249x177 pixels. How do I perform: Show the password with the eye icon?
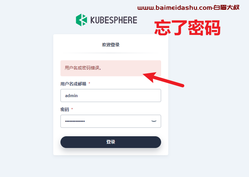point(154,121)
